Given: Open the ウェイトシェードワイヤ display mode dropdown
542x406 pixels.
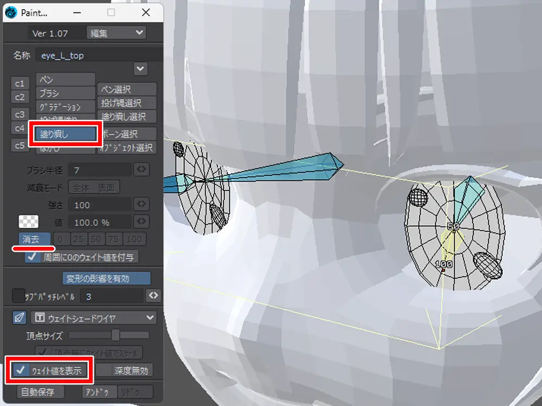Looking at the screenshot, I should 93,318.
